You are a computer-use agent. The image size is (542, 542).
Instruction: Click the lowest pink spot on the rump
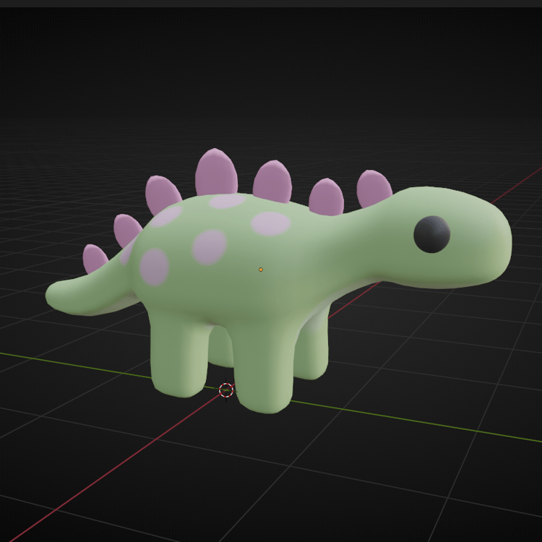click(154, 267)
